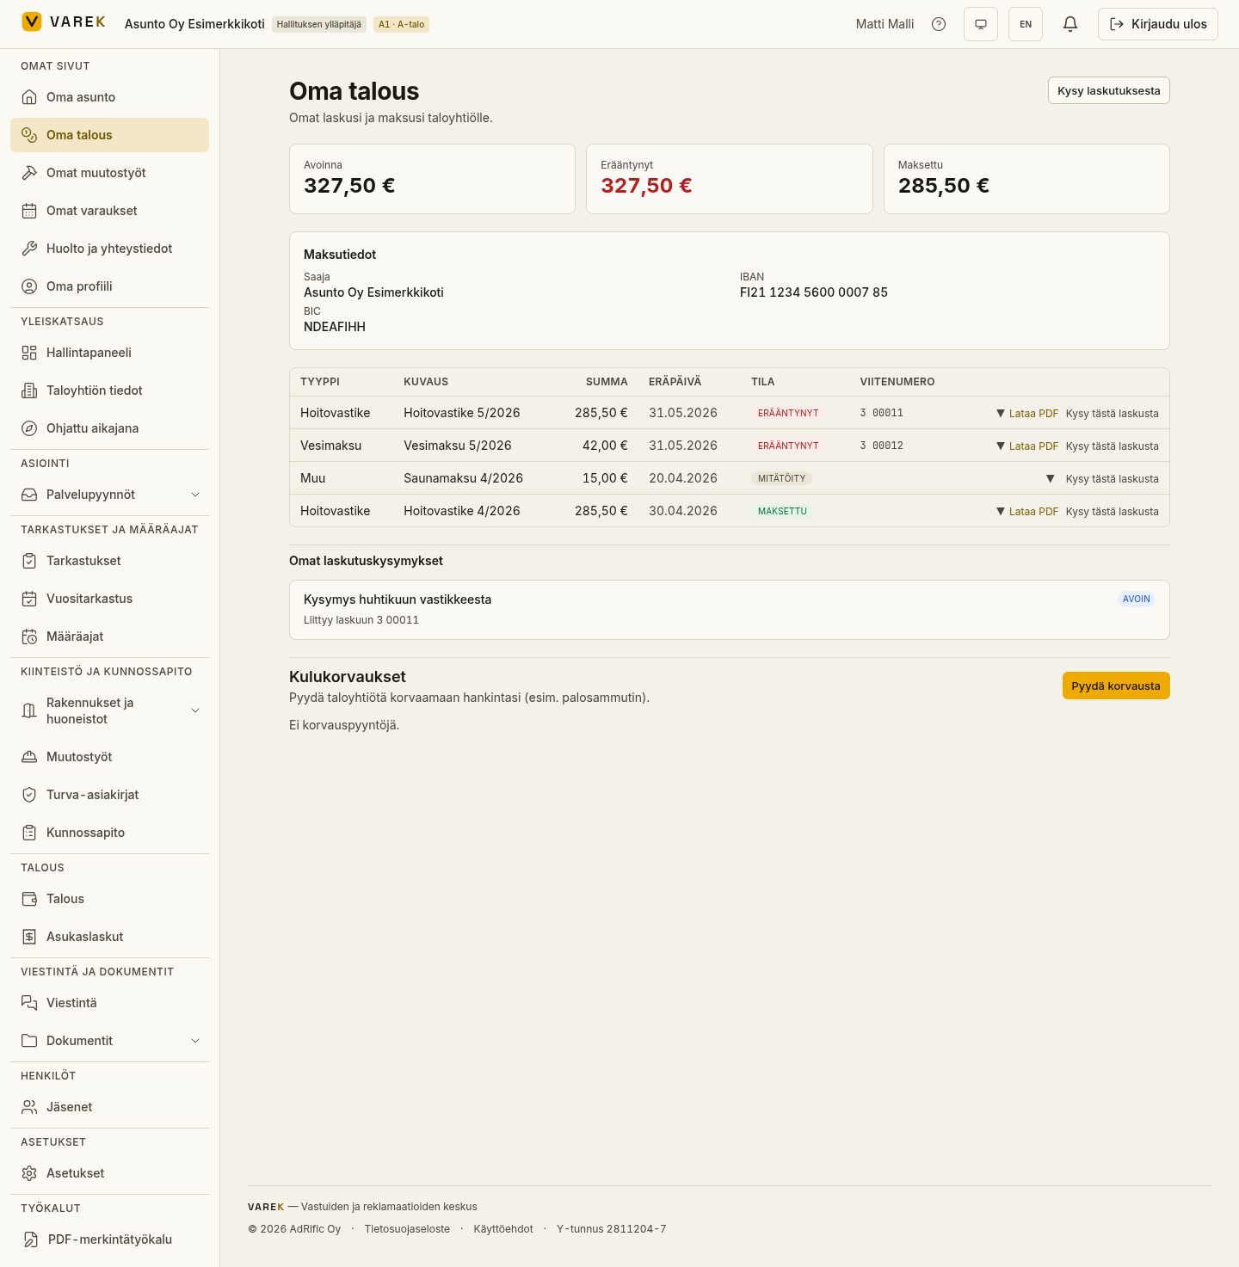Image resolution: width=1239 pixels, height=1267 pixels.
Task: Click the MITÄTÖITY status badge
Action: [x=781, y=478]
